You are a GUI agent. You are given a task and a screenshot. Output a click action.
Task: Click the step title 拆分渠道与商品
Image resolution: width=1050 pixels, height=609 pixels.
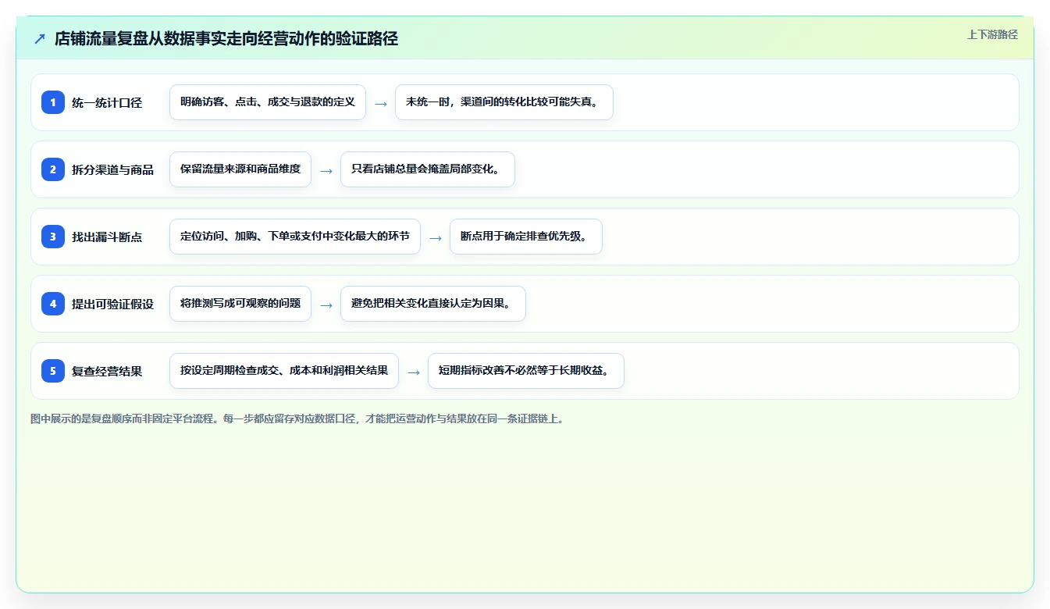tap(113, 169)
